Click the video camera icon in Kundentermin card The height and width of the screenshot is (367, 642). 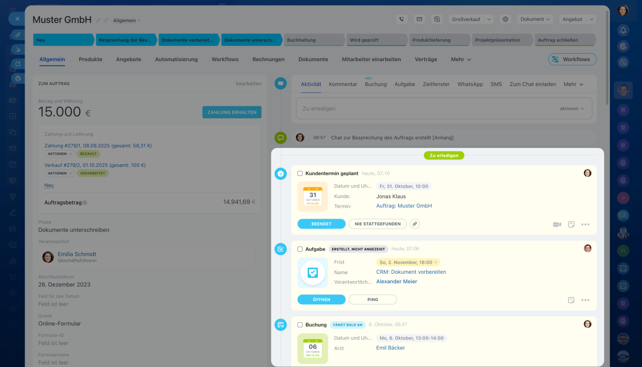coord(557,225)
